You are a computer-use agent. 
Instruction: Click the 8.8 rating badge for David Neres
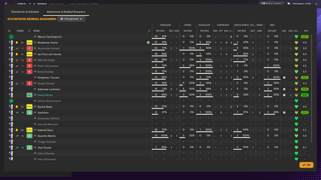point(305,95)
